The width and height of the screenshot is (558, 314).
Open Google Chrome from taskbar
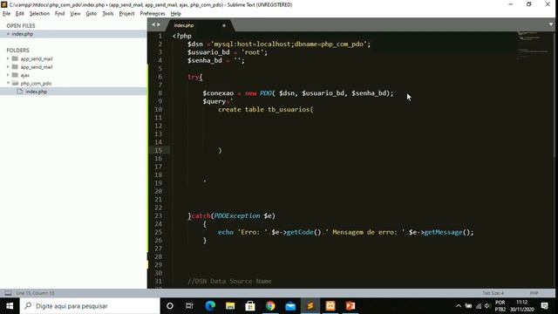[x=270, y=306]
